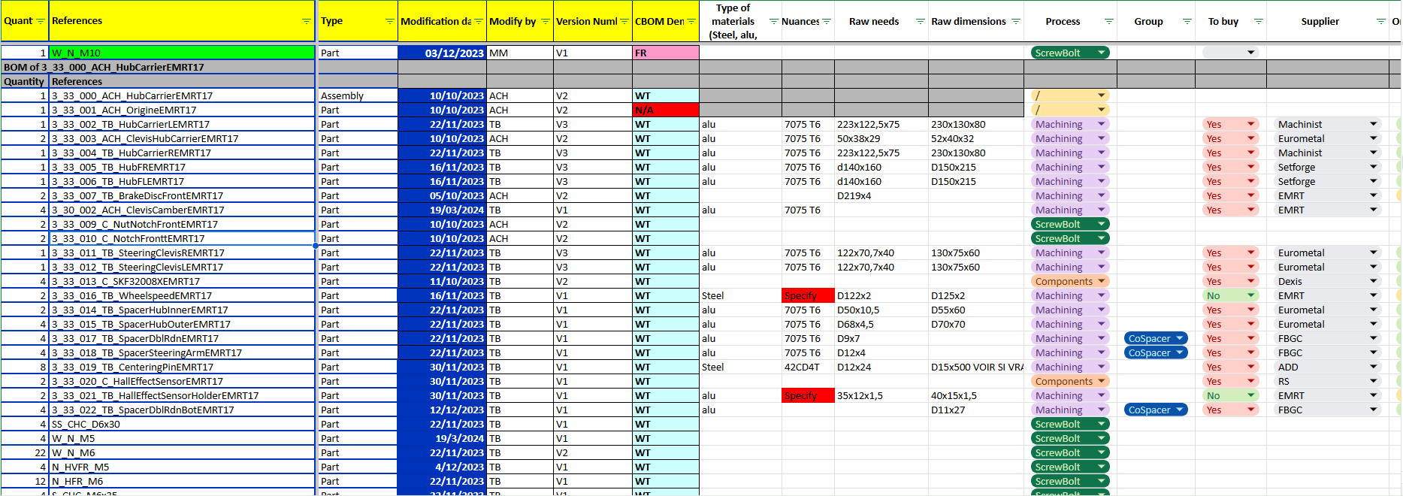
Task: Open ScrewBolt dropdown for SS_CHC_D6x30 row
Action: [1101, 424]
